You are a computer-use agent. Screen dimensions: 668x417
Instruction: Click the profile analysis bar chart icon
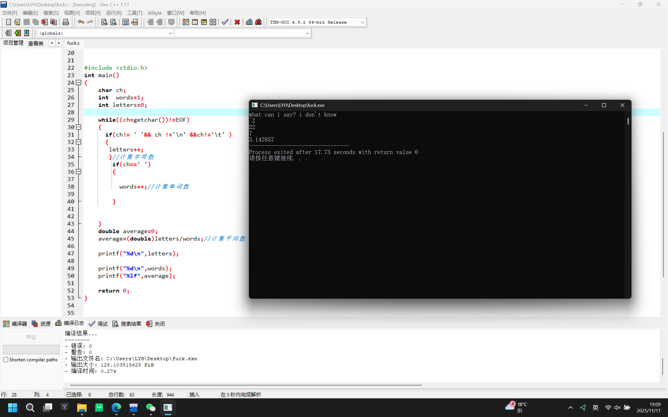(249, 22)
